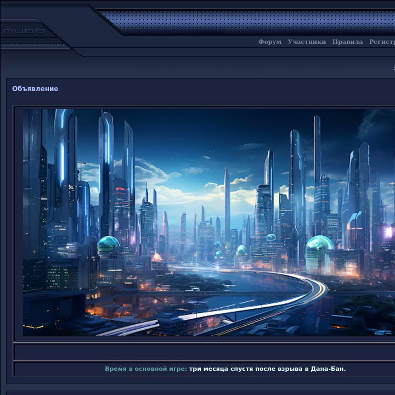Click the large green dome on the right
The image size is (395, 395).
(319, 244)
